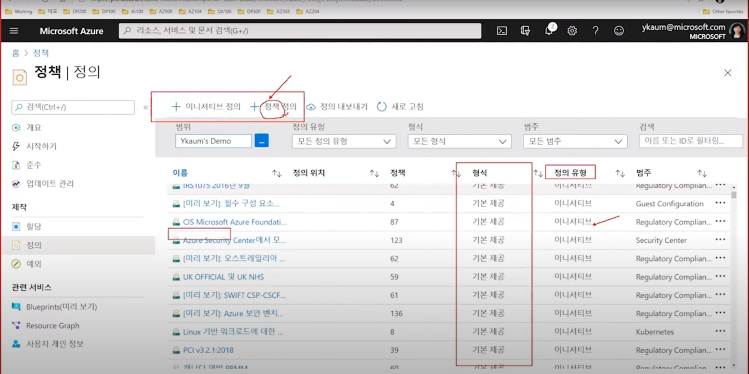Screen dimensions: 749x374
Task: Click the 정책 column header
Action: [398, 173]
